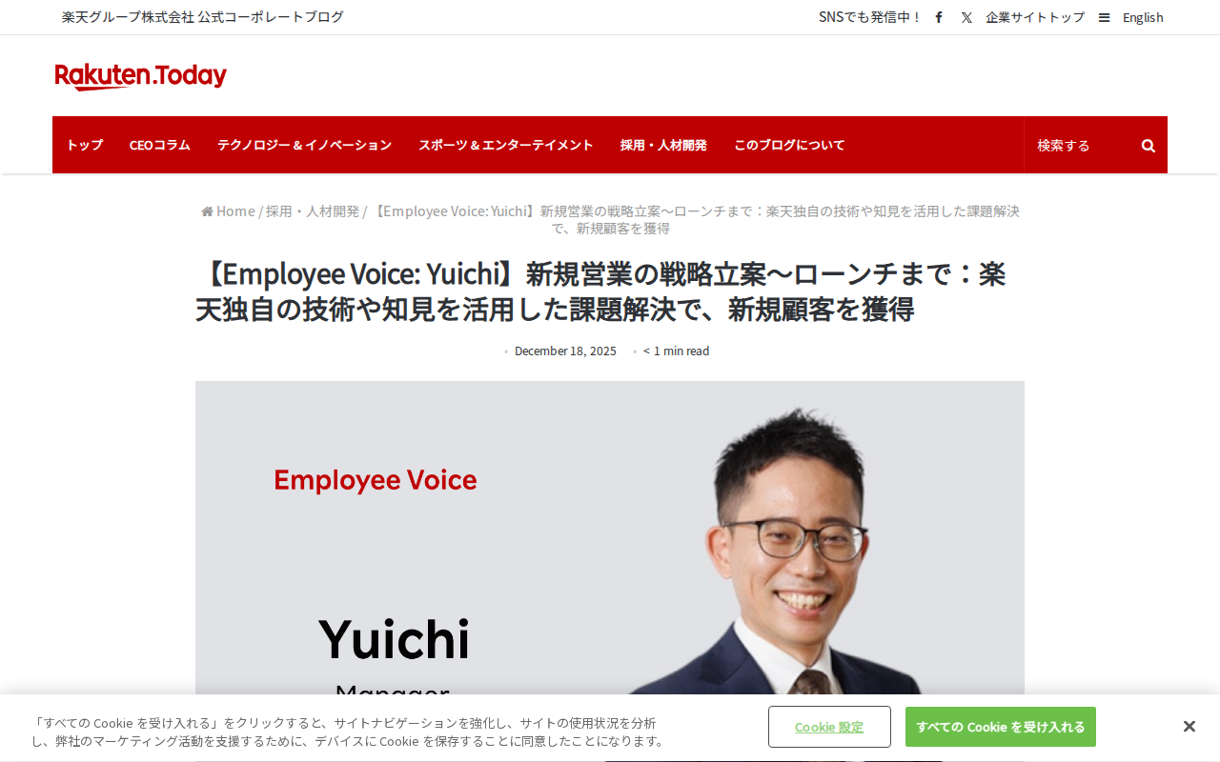The image size is (1220, 762).
Task: Open 企業サイトトップ link
Action: (x=1035, y=17)
